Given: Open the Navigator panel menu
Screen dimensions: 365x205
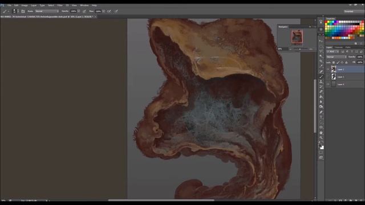Looking at the screenshot, I should 315,27.
